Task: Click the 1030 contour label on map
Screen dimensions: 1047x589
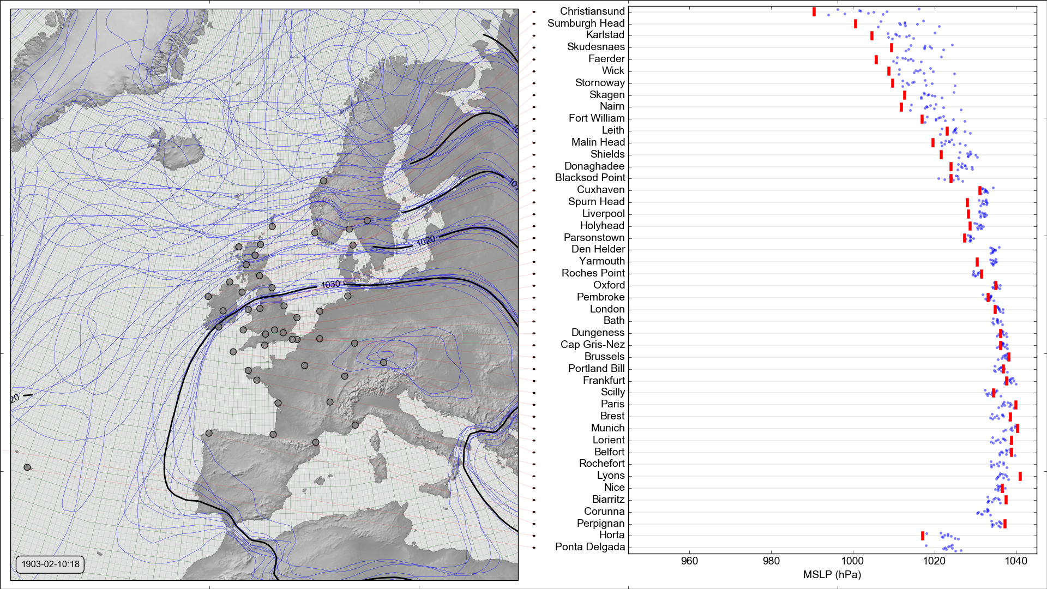Action: pyautogui.click(x=330, y=285)
